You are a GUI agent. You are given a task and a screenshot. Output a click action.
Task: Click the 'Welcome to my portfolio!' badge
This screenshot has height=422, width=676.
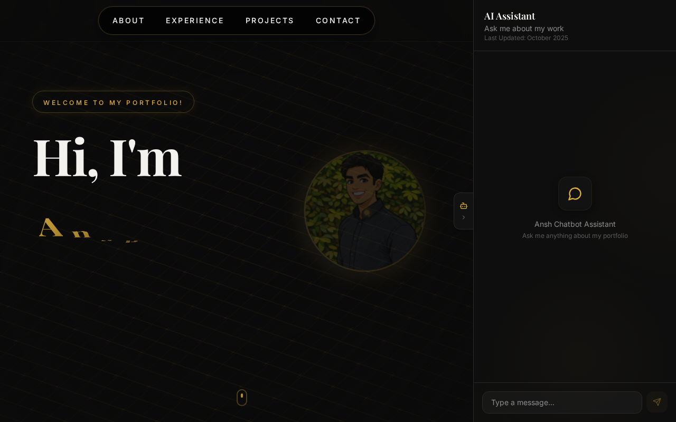click(113, 102)
